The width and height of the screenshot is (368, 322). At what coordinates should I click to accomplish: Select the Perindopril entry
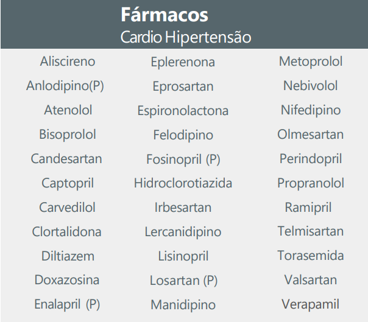[311, 159]
